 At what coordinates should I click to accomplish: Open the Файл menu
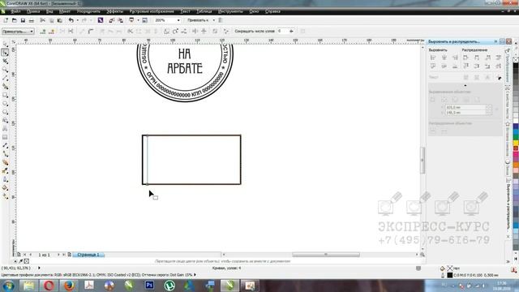16,11
